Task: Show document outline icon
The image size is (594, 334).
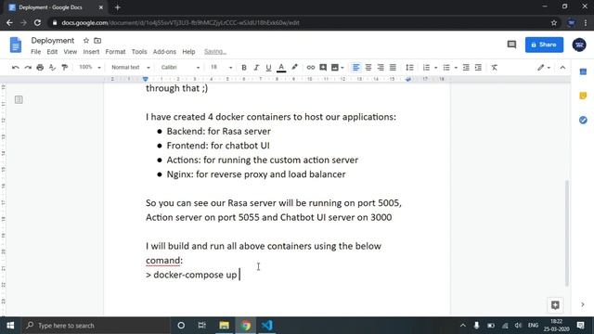Action: click(x=19, y=99)
